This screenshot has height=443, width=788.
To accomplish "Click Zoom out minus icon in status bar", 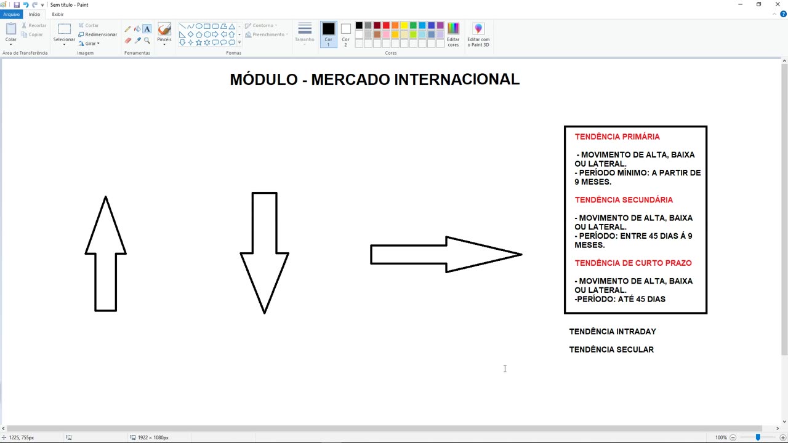I will click(733, 437).
